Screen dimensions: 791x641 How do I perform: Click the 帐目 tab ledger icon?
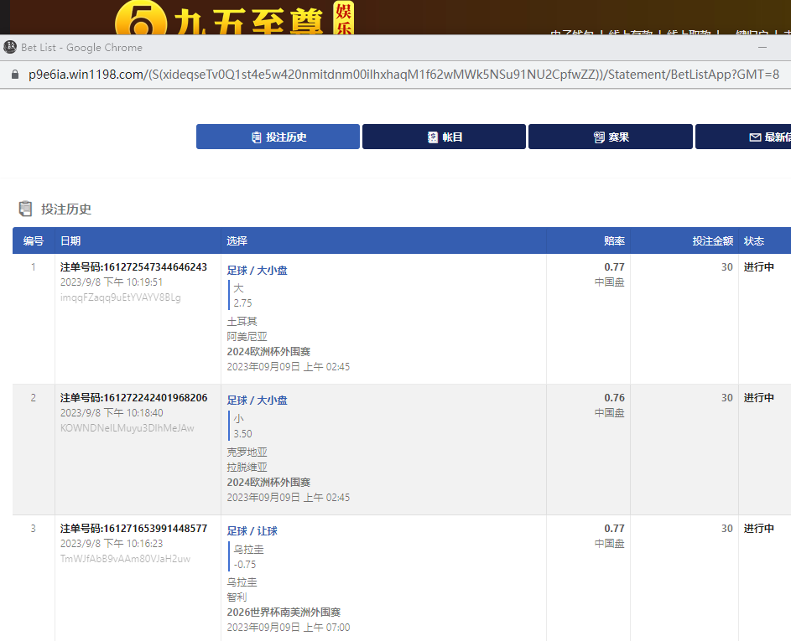433,137
